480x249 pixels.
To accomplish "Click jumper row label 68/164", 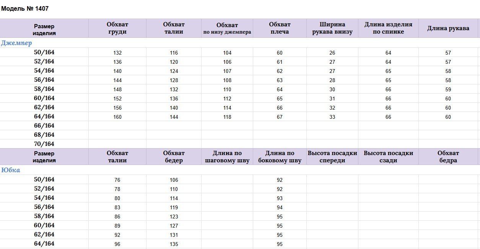I will 44,135.
